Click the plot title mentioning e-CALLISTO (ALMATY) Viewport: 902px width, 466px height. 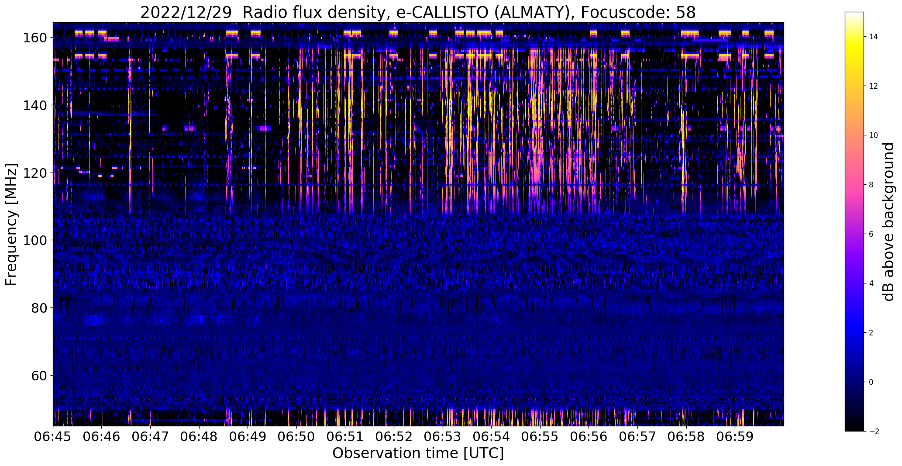418,12
